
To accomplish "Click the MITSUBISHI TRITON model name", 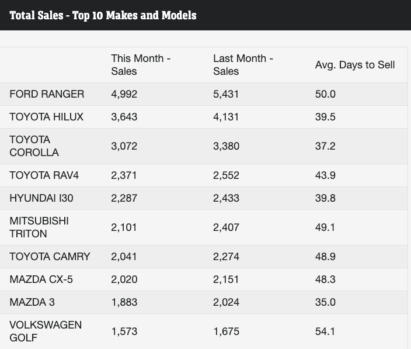I will [x=39, y=227].
